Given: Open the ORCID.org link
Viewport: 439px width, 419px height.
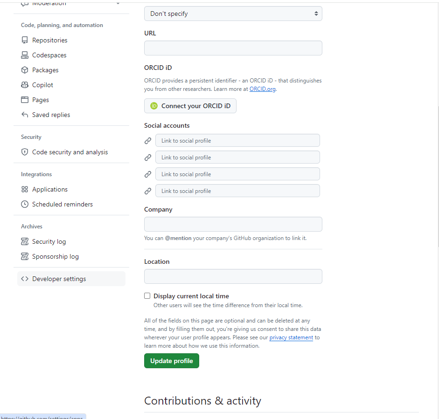Looking at the screenshot, I should tap(262, 89).
